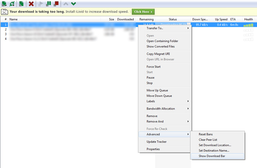Expand the Labels submenu

click(x=165, y=101)
